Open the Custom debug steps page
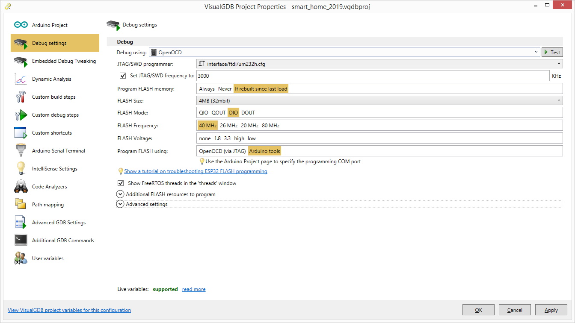Image resolution: width=575 pixels, height=323 pixels. pyautogui.click(x=55, y=115)
